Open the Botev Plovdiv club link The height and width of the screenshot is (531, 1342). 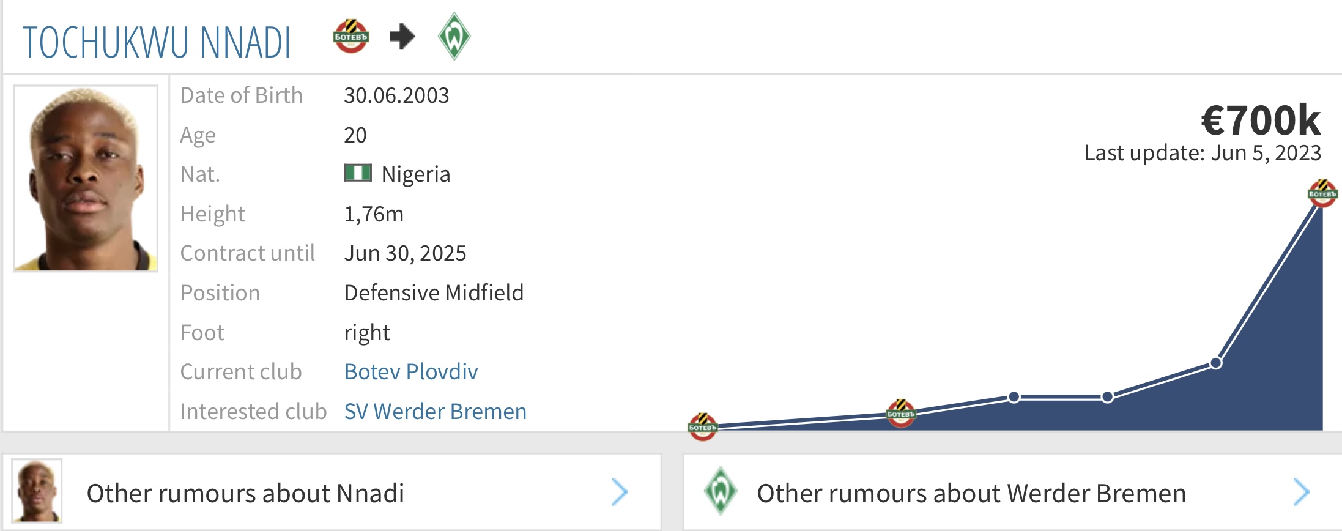(x=411, y=372)
